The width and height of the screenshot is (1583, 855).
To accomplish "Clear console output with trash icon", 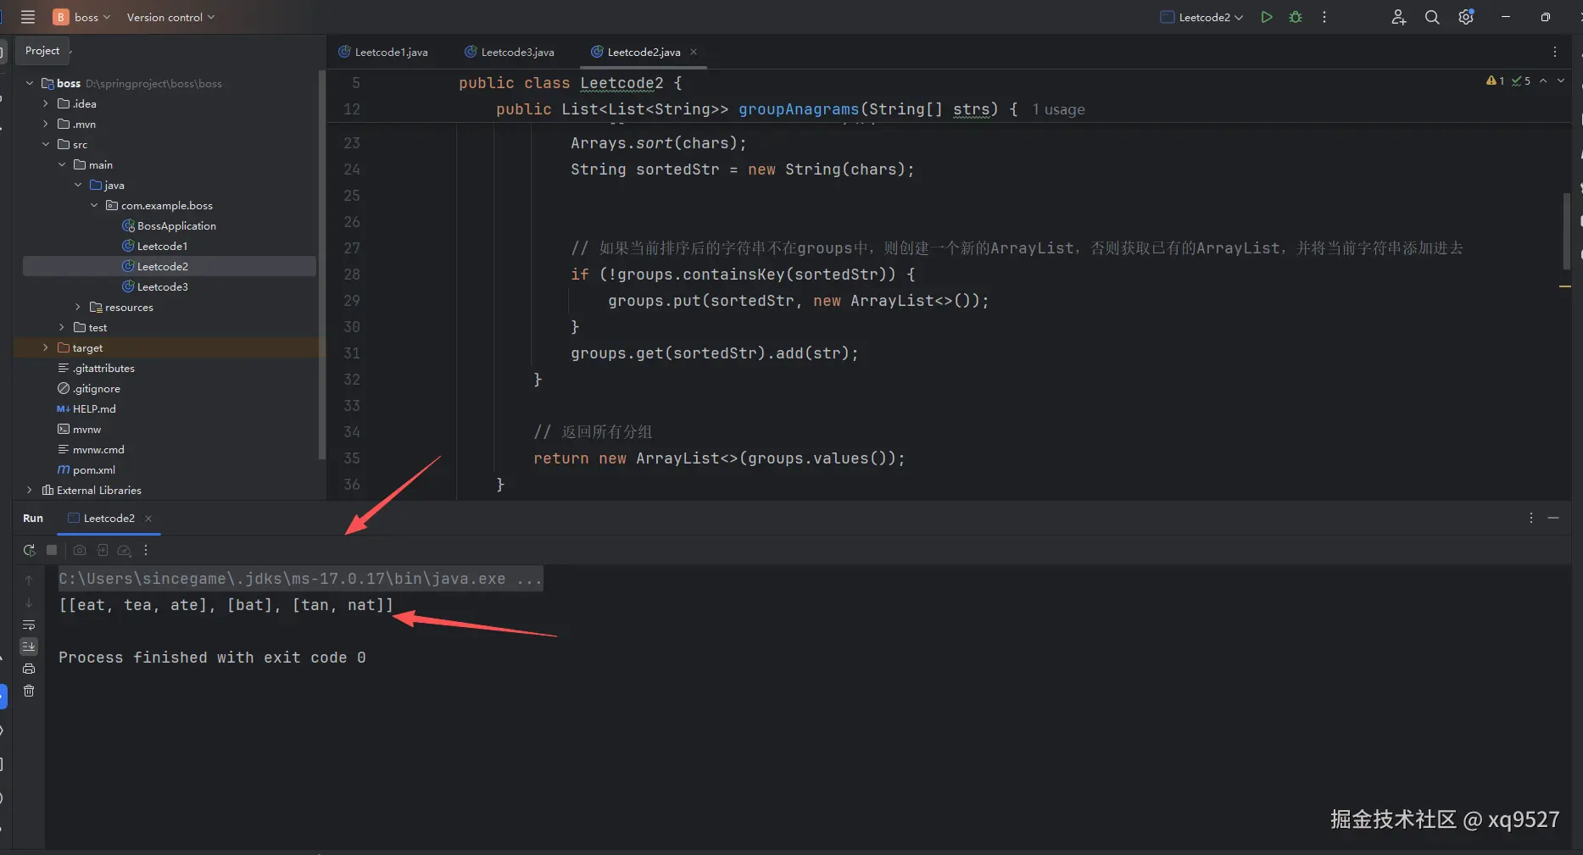I will (29, 691).
